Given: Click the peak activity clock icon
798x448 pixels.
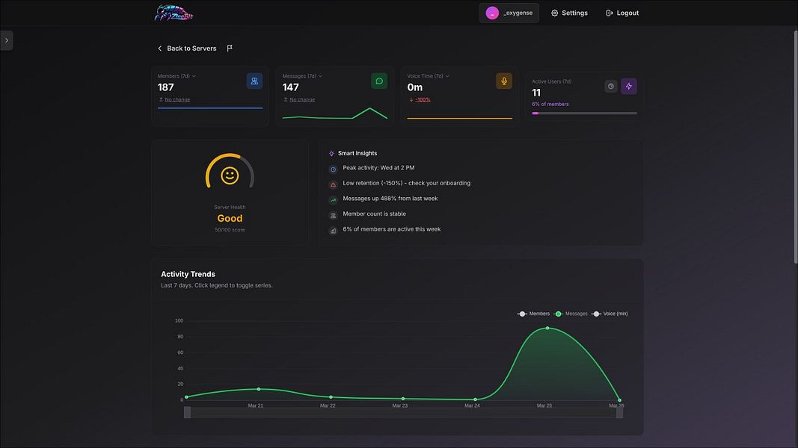Looking at the screenshot, I should (x=333, y=169).
